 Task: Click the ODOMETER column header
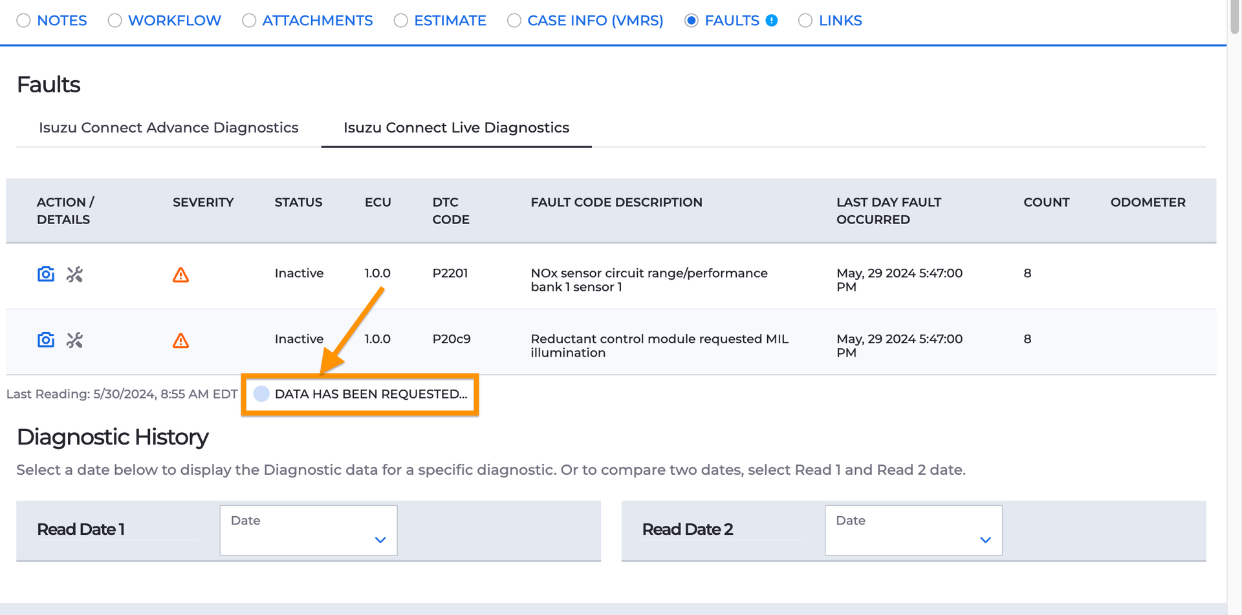click(x=1148, y=202)
